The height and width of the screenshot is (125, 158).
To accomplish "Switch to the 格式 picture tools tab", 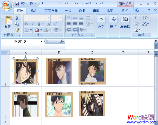I will tap(125, 11).
